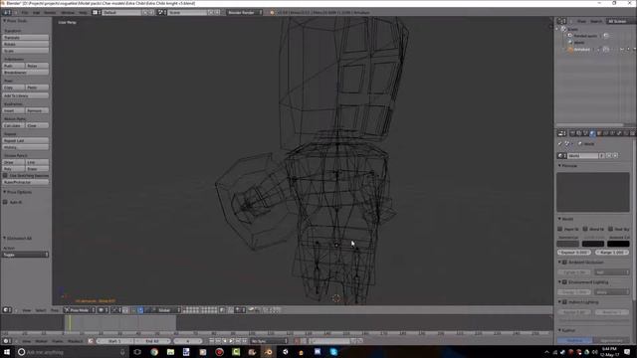The width and height of the screenshot is (637, 358).
Task: Jump to the timeline end frame
Action: click(x=245, y=341)
